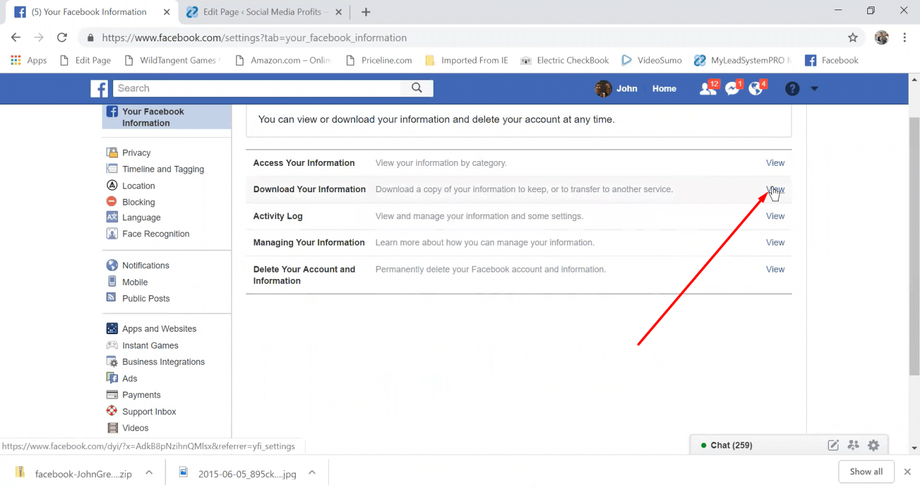Open the Quick Help question mark icon
The image size is (920, 488).
tap(792, 89)
